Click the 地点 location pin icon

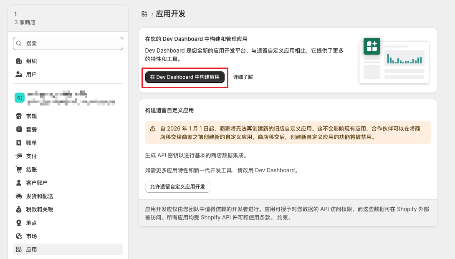point(19,223)
